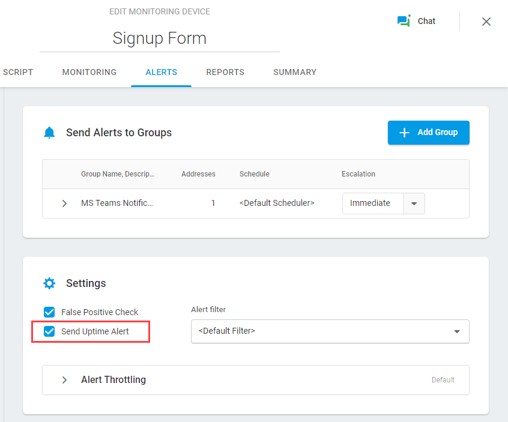The image size is (508, 422).
Task: Click the bell icon beside Send Alerts to Groups
Action: [x=49, y=133]
